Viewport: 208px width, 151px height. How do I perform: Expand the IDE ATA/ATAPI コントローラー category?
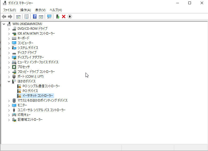pyautogui.click(x=9, y=34)
